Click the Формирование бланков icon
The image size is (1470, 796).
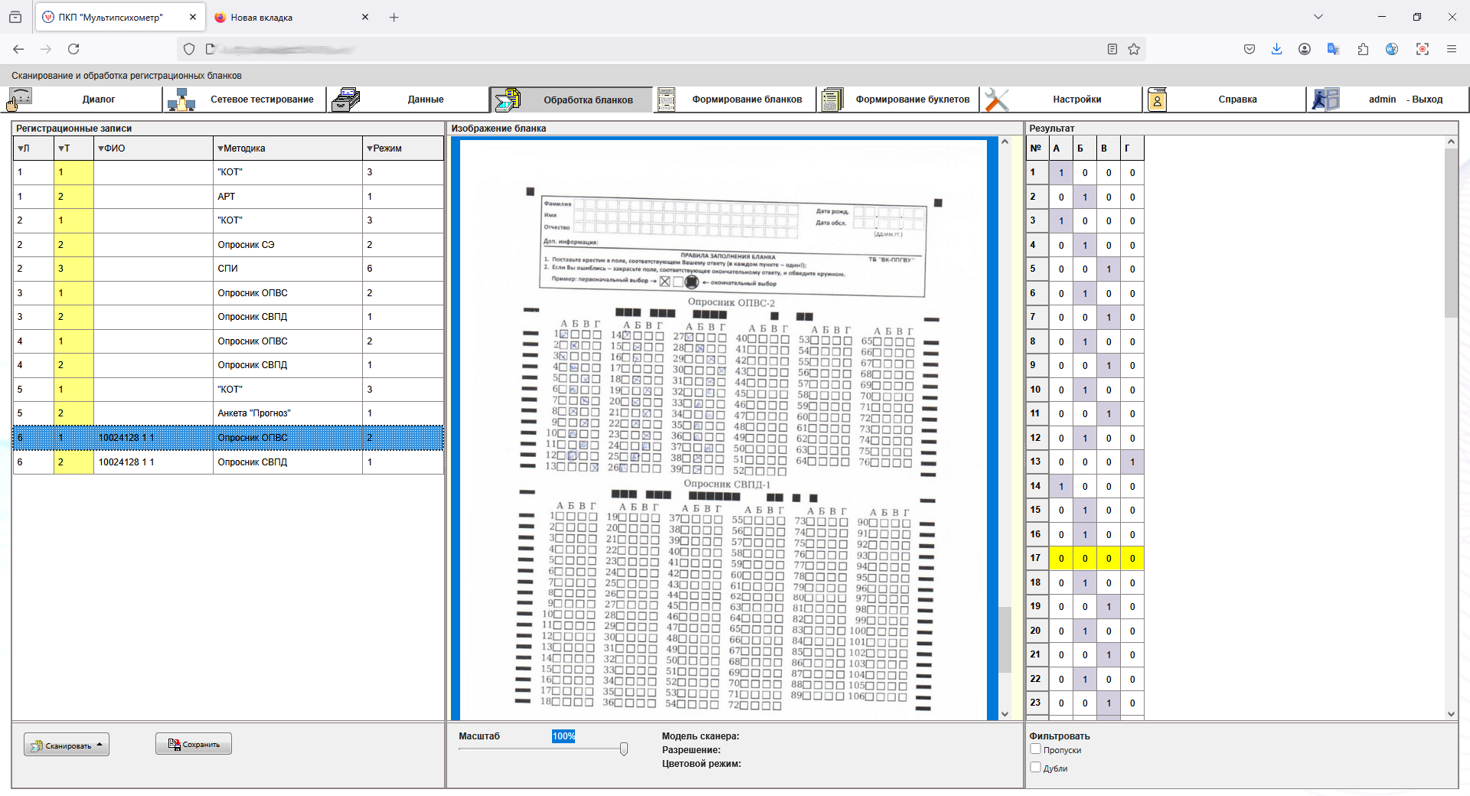pyautogui.click(x=667, y=99)
